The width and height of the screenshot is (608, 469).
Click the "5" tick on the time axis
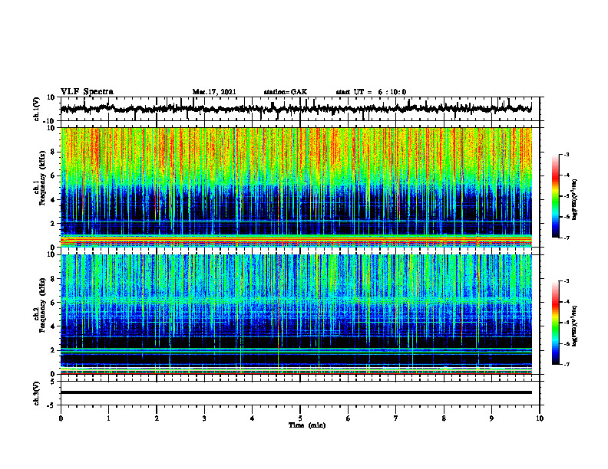coord(300,418)
